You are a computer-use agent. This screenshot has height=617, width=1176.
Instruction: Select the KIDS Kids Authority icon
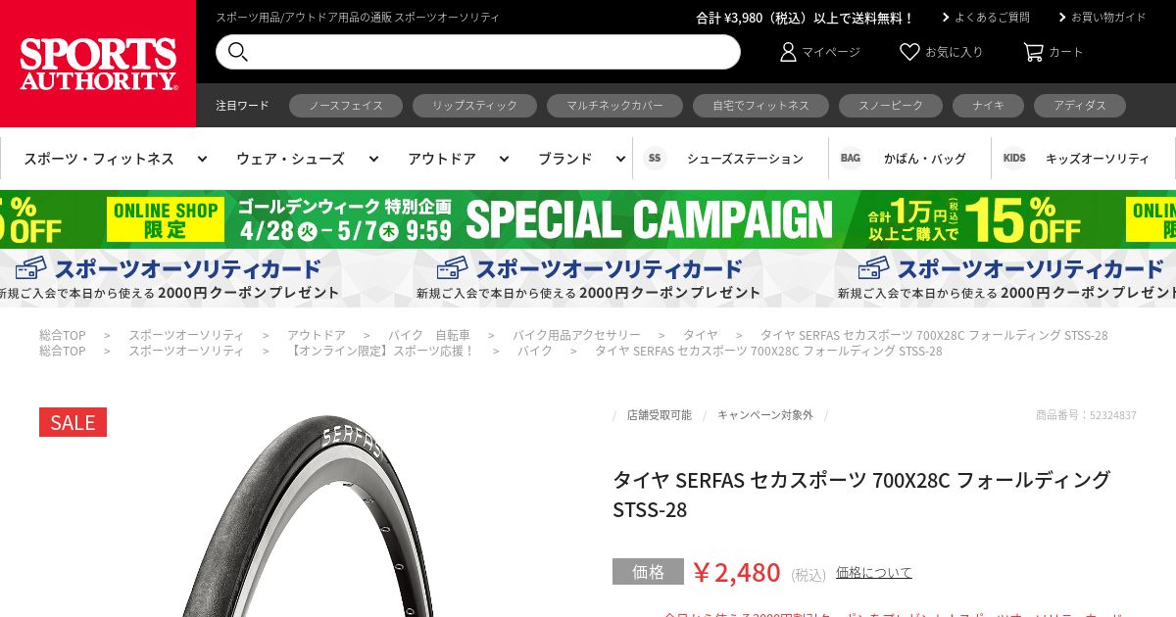click(x=1014, y=158)
